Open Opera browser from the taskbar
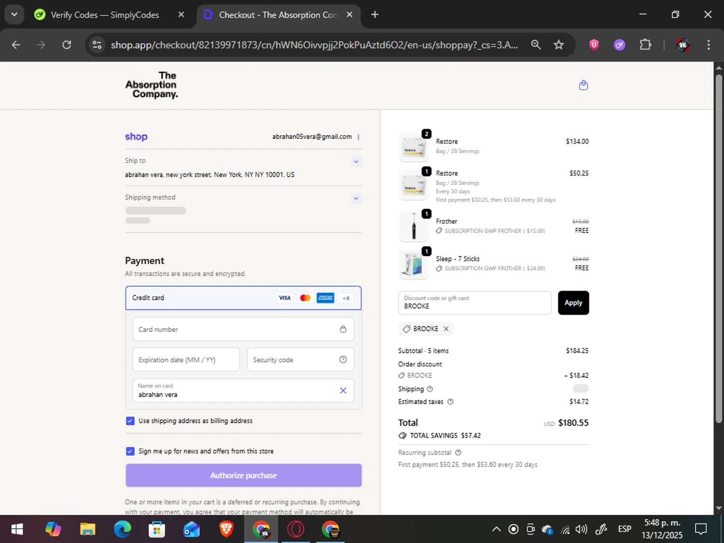724x543 pixels. [296, 529]
